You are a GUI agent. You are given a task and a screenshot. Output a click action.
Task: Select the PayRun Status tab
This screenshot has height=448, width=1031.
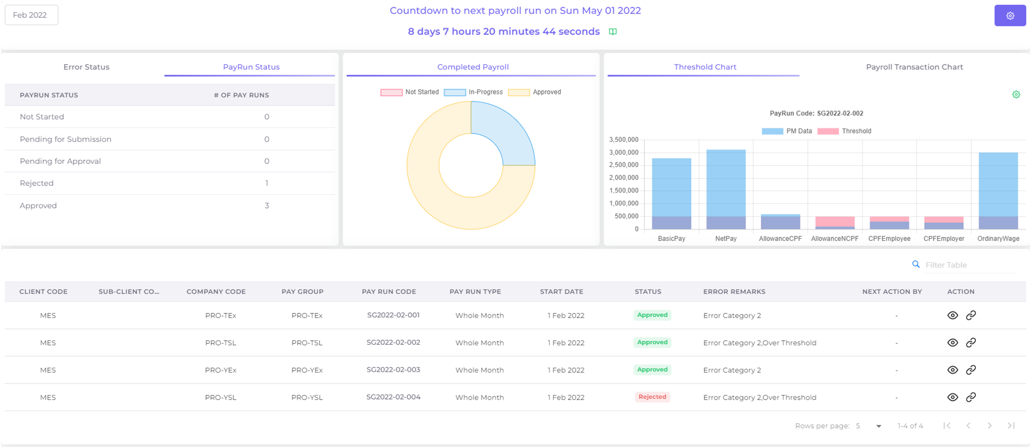pos(251,67)
